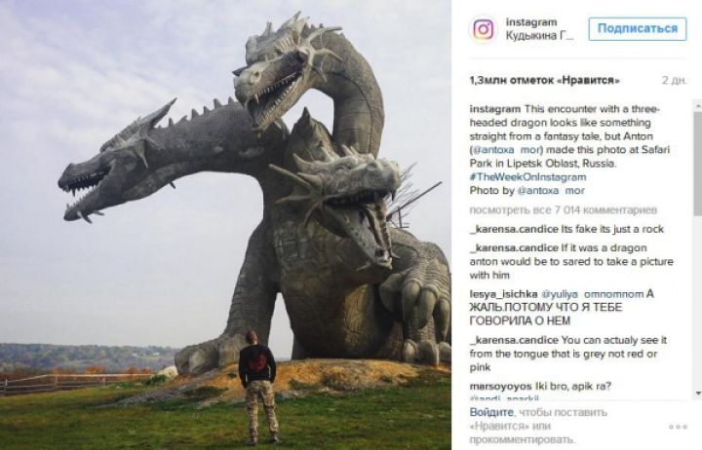The height and width of the screenshot is (450, 702).
Task: Open the Photo by @antoxa_mor credit link
Action: click(x=551, y=191)
